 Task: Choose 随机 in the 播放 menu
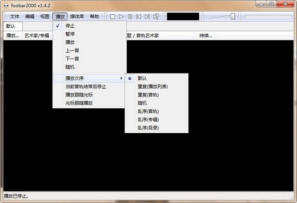coord(90,67)
